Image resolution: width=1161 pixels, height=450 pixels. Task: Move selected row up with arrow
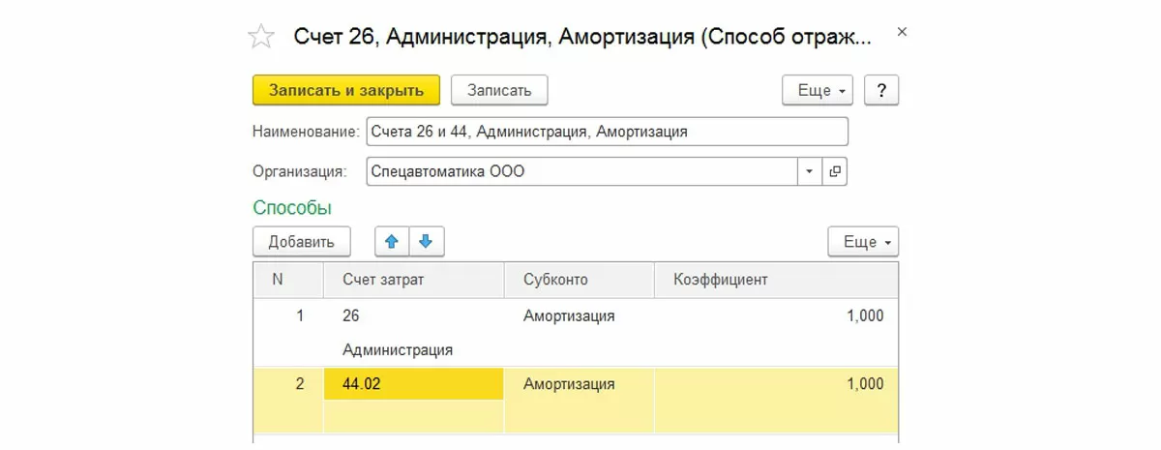(x=392, y=242)
